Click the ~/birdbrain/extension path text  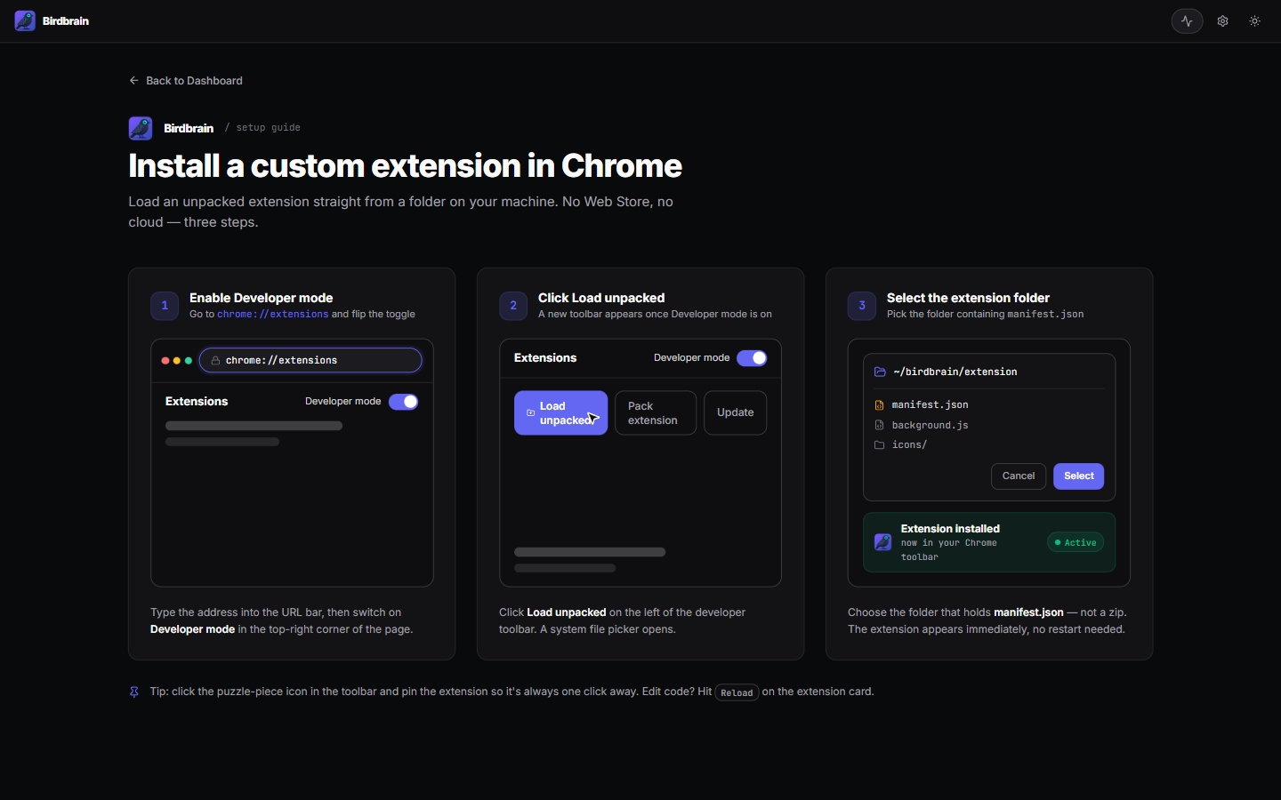pos(955,372)
